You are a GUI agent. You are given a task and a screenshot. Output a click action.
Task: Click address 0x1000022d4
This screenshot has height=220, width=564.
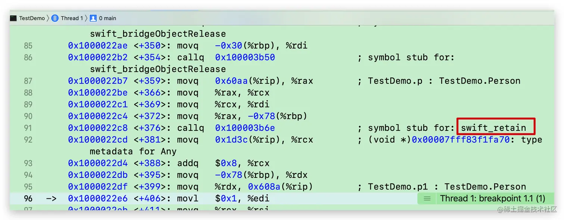pyautogui.click(x=98, y=163)
